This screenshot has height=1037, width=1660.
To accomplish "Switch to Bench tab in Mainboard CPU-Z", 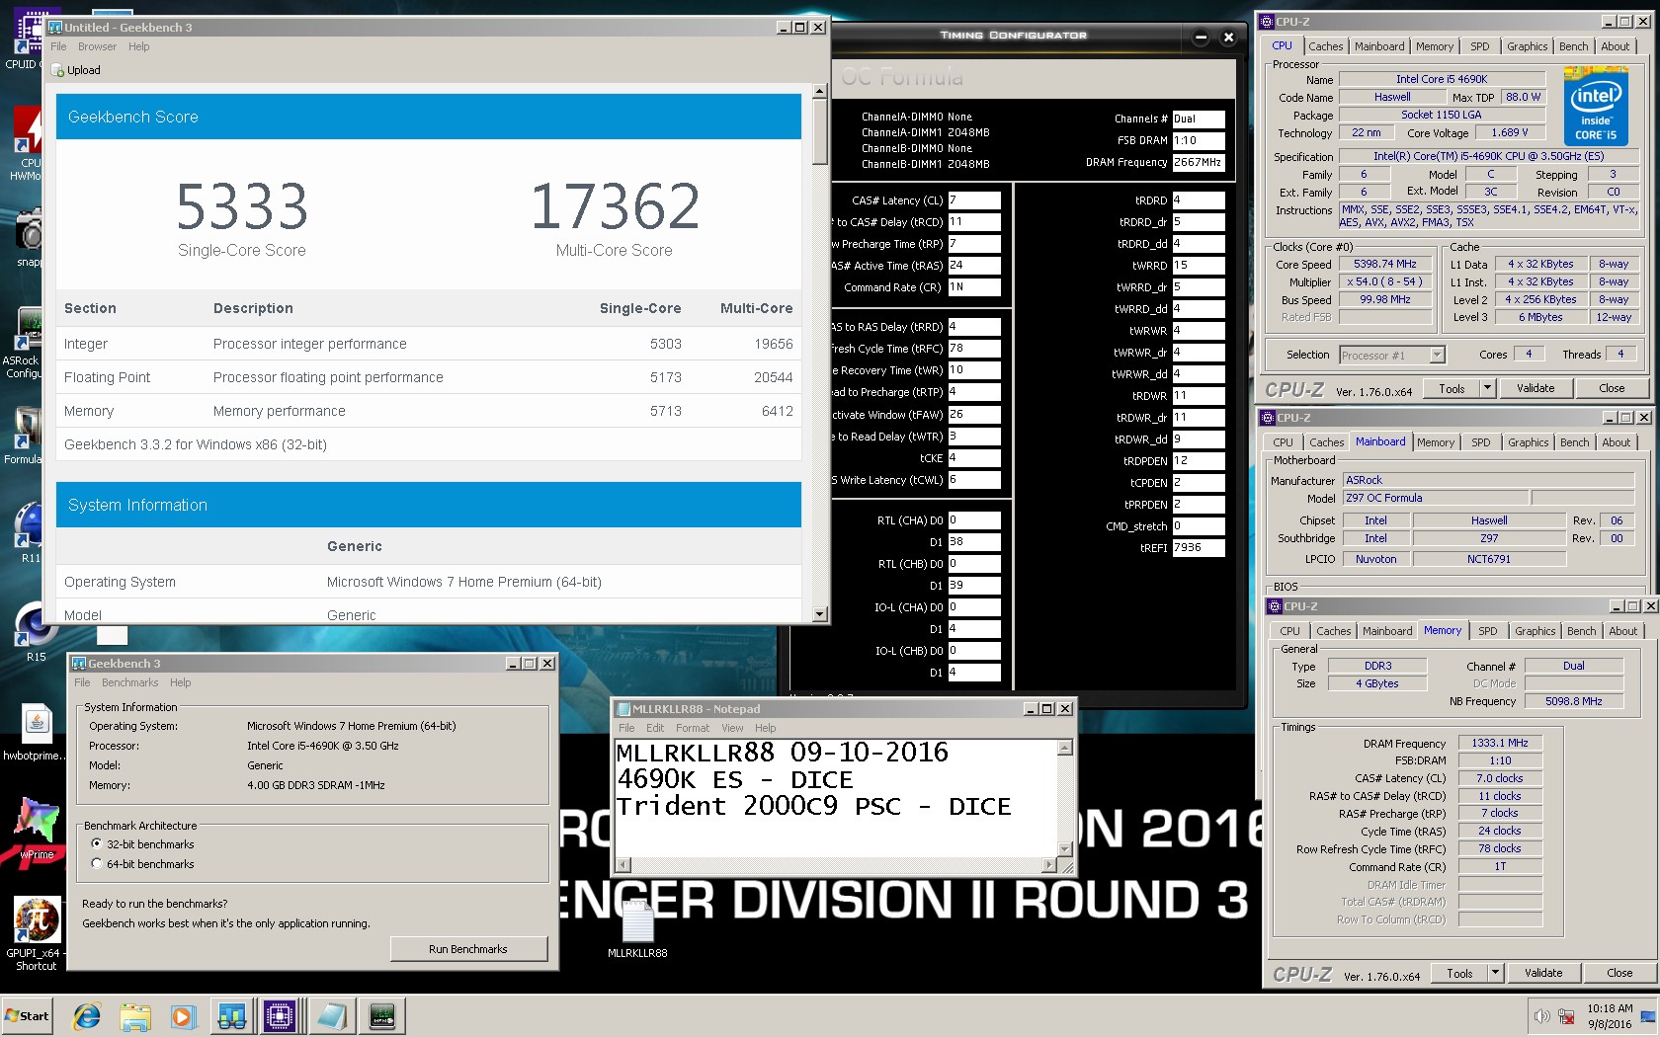I will coord(1575,442).
